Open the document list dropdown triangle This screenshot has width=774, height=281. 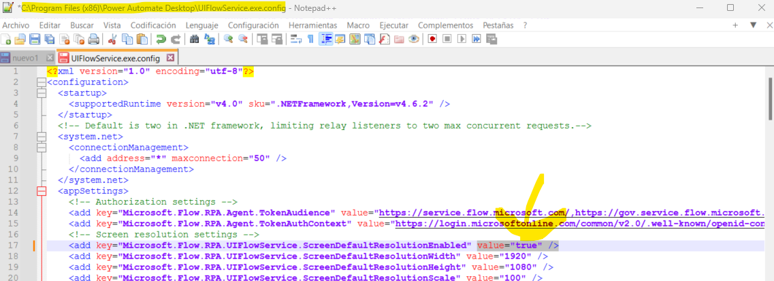point(754,25)
